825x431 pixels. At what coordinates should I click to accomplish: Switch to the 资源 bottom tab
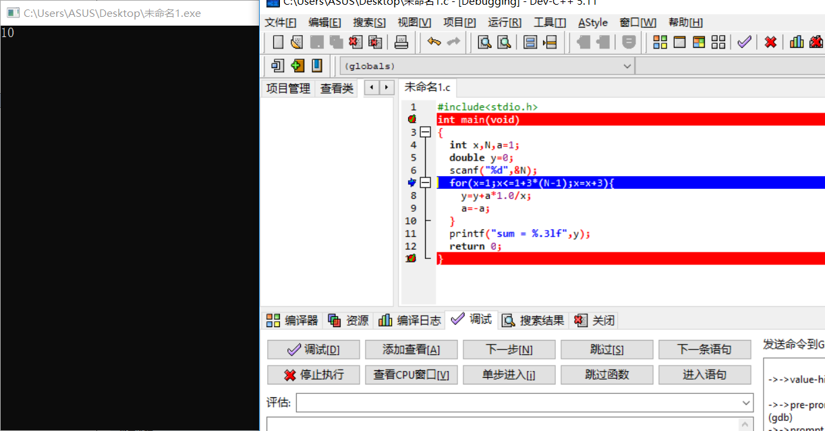click(348, 320)
